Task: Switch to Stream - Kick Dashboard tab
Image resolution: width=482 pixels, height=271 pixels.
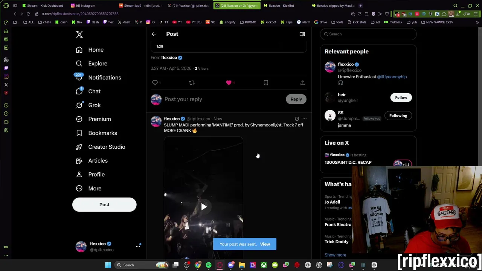Action: 43,6
